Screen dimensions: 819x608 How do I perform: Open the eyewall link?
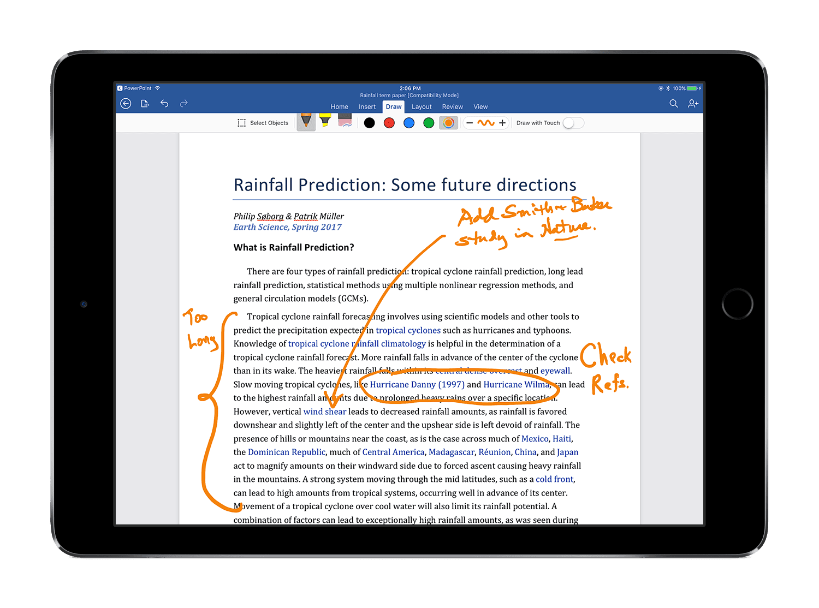(555, 371)
